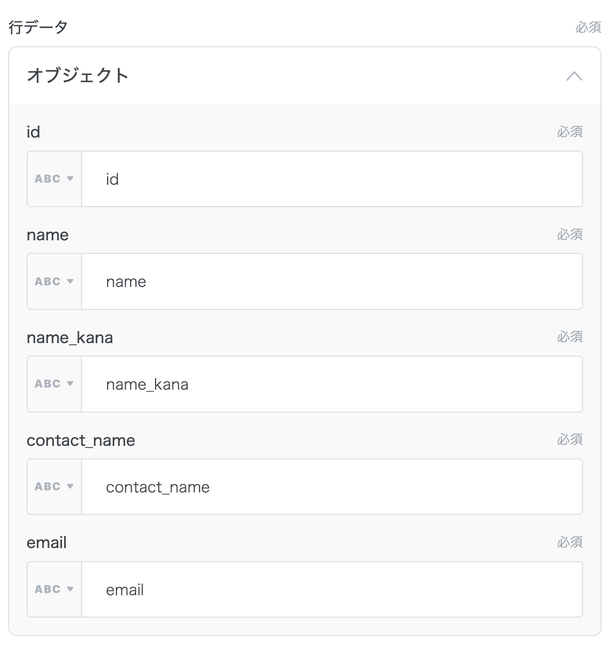
Task: Open ABC type dropdown for id field
Action: pos(54,179)
